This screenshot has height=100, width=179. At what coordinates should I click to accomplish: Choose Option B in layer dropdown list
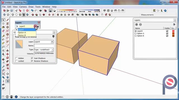click(26, 35)
